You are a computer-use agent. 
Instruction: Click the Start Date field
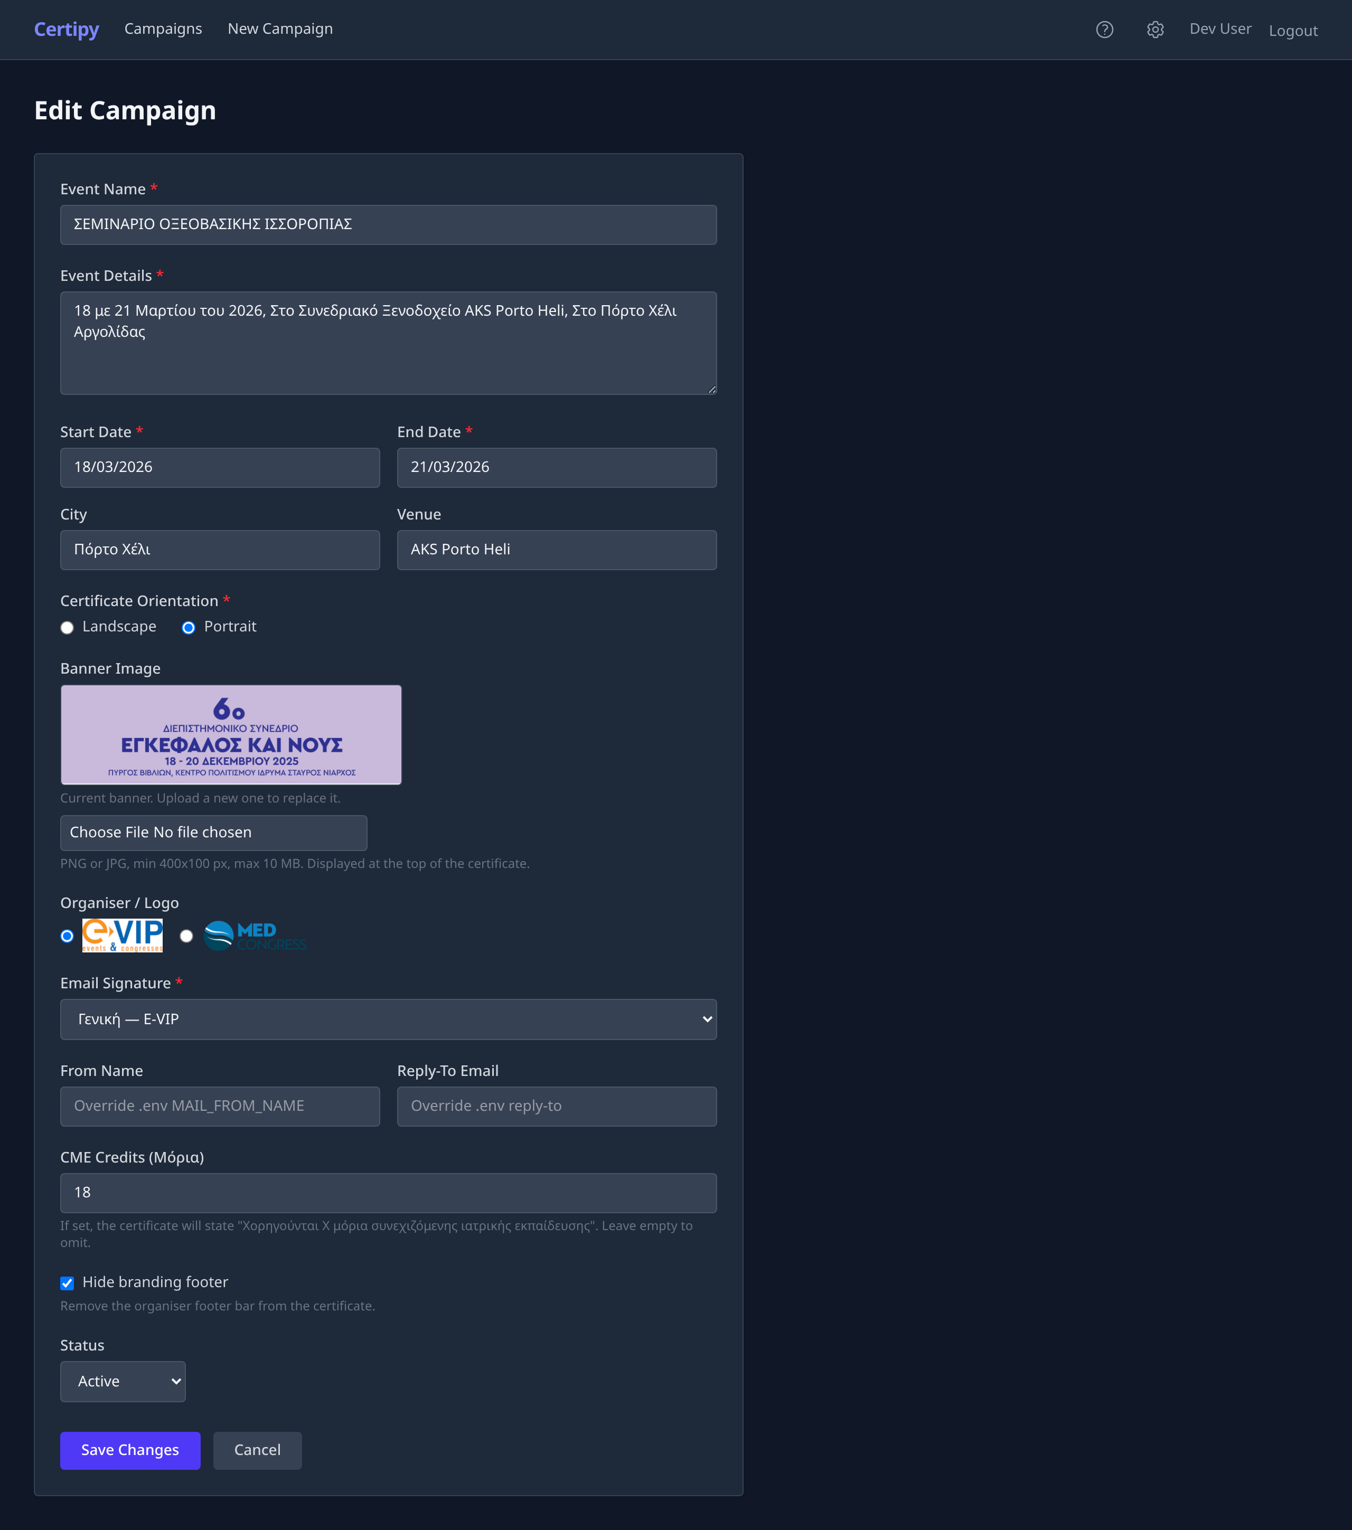point(219,467)
